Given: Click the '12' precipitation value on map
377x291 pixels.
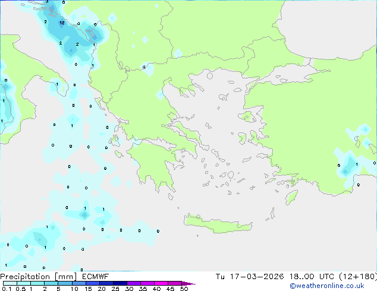Looking at the screenshot, I should click(62, 23).
